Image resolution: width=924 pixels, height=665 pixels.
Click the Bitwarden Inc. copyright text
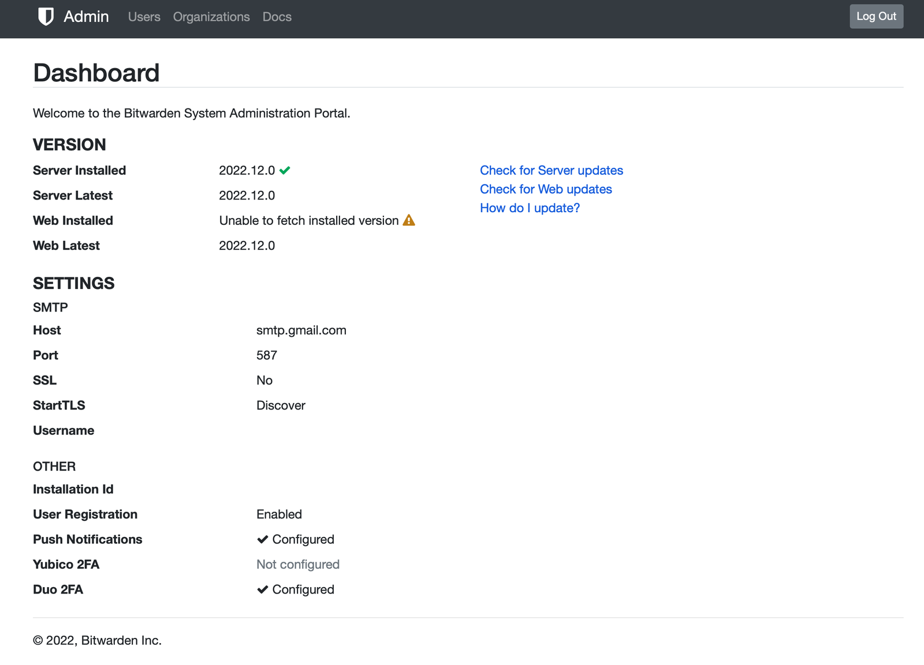[x=98, y=640]
